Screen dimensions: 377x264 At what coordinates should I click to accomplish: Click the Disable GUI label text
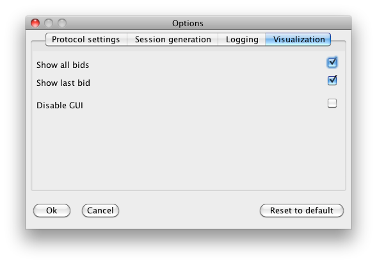60,105
